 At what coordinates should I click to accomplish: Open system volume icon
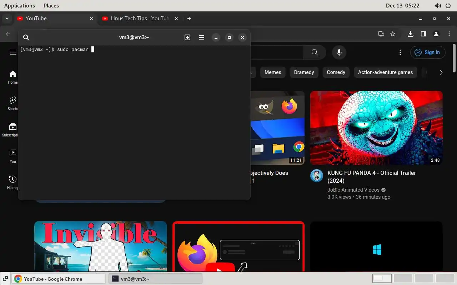pyautogui.click(x=438, y=6)
